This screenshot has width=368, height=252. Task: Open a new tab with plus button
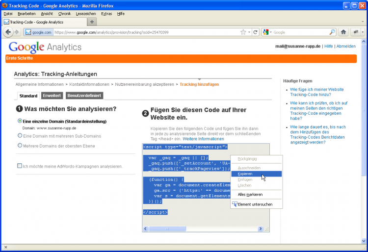[92, 22]
